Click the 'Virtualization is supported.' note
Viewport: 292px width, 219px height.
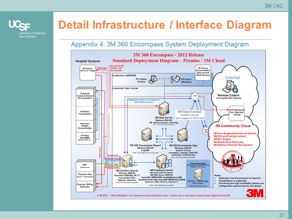[233, 181]
